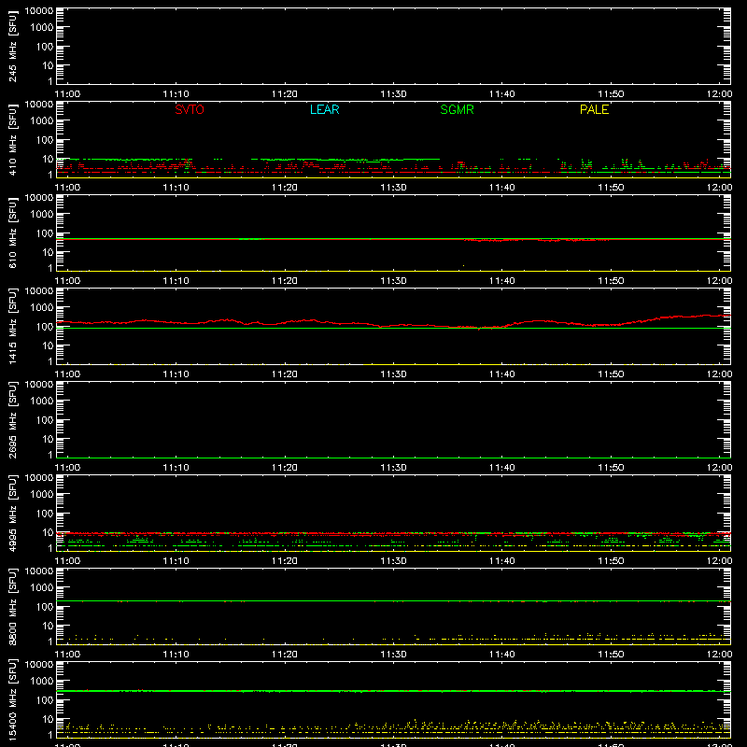Click the 1415 MHz [SFU] axis label
Image resolution: width=747 pixels, height=747 pixels.
[13, 326]
